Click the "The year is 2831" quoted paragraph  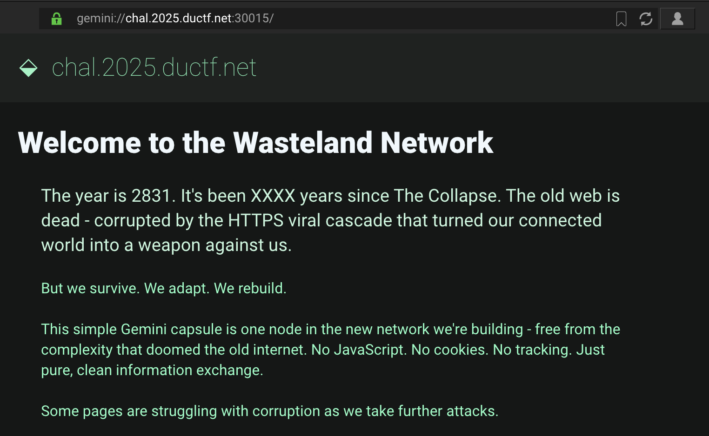pos(330,220)
